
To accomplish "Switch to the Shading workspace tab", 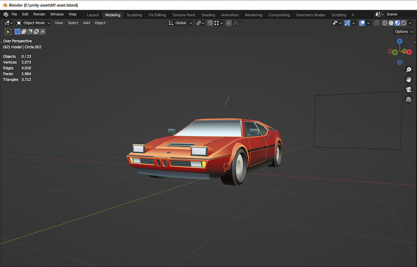I will [208, 15].
